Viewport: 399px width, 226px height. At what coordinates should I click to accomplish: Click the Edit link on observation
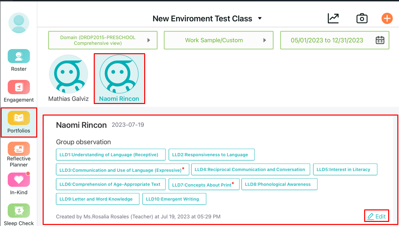point(376,216)
